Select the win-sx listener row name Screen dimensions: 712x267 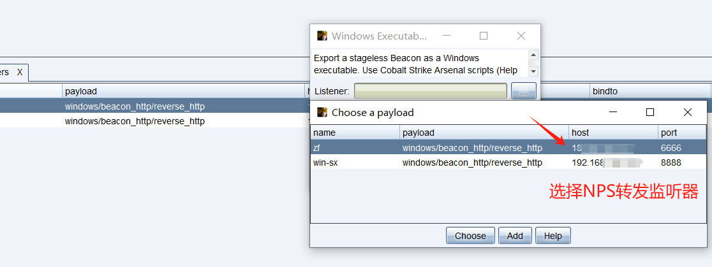pyautogui.click(x=325, y=162)
